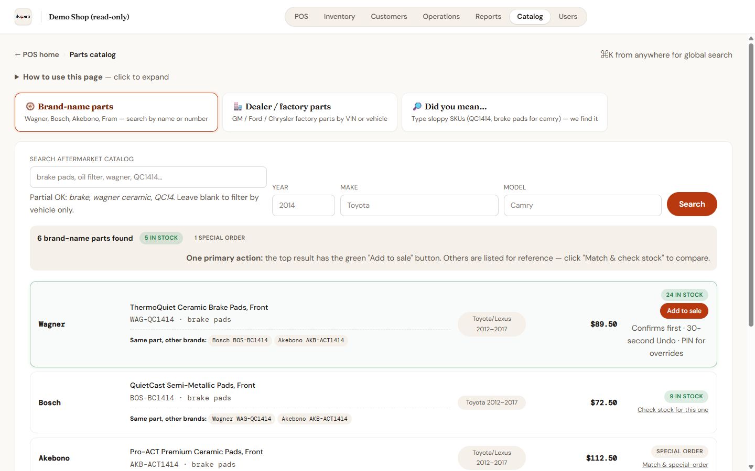Click the ⌘K global search hint

pos(666,55)
